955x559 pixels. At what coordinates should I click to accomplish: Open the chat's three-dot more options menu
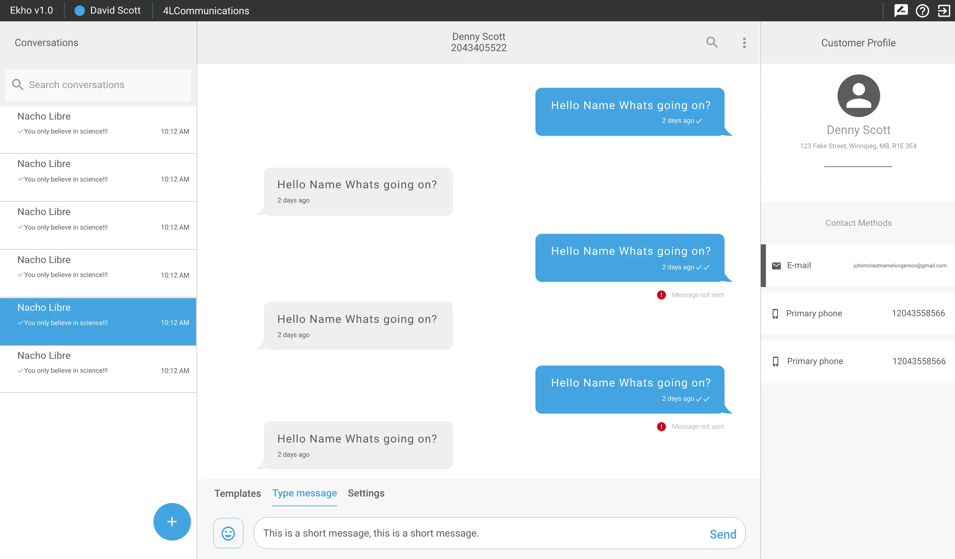pos(744,43)
